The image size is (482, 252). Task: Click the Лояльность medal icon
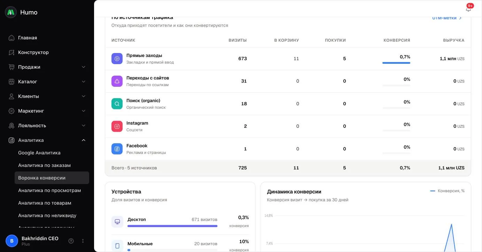coord(11,125)
